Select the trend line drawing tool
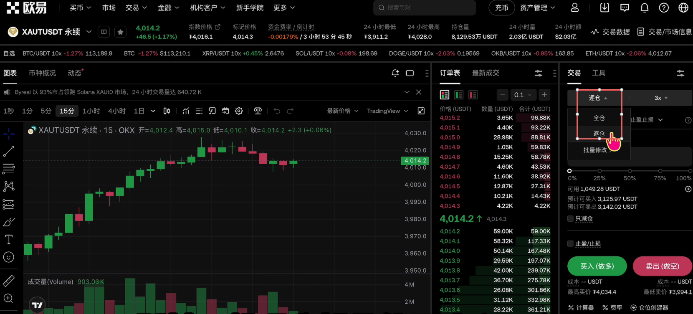 pyautogui.click(x=9, y=151)
